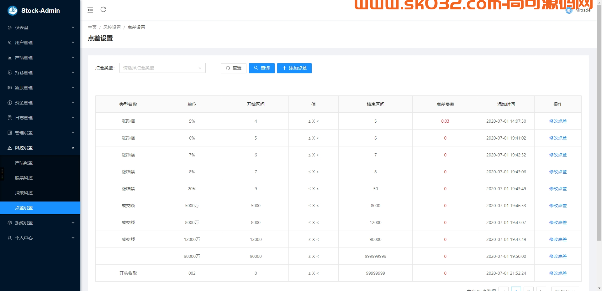The image size is (602, 291).
Task: Open the 管理设置 menu label
Action: coord(24,133)
